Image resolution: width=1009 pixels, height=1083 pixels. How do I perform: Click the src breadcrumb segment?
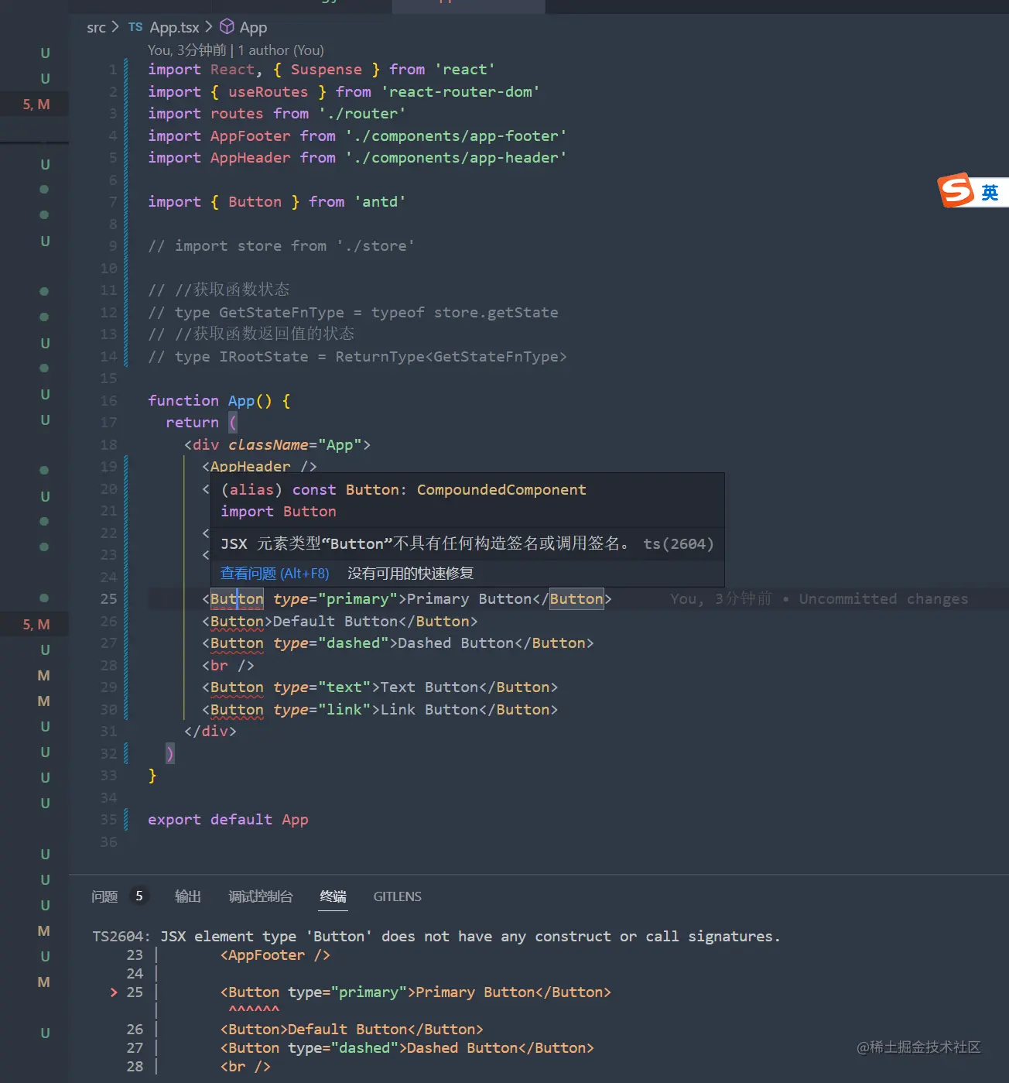pos(96,27)
